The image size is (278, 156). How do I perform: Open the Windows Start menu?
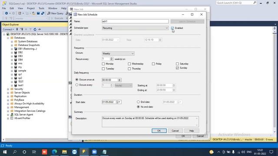5,152
